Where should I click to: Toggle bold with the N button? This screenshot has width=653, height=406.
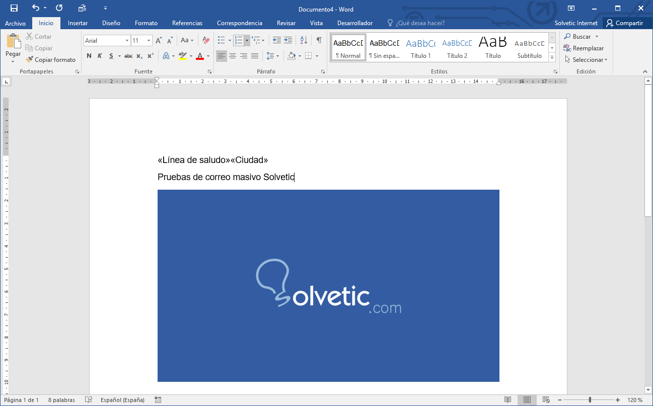89,56
